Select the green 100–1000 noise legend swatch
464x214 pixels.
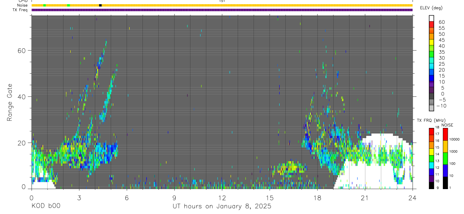[445, 159]
